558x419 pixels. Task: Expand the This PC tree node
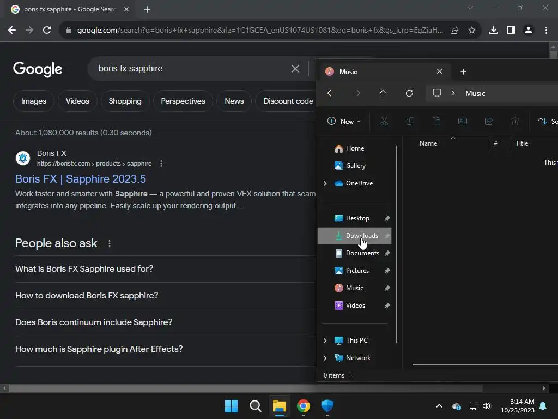325,340
